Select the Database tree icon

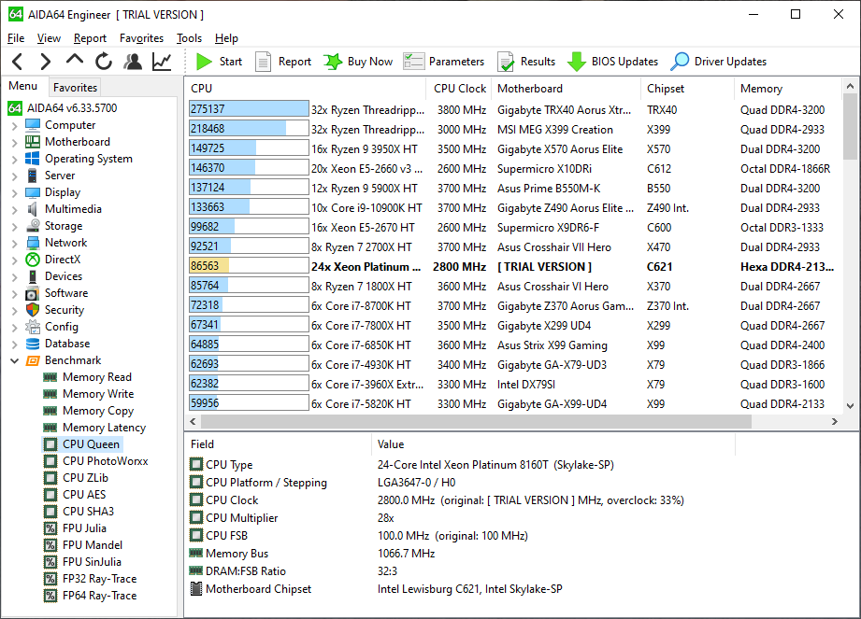click(33, 344)
